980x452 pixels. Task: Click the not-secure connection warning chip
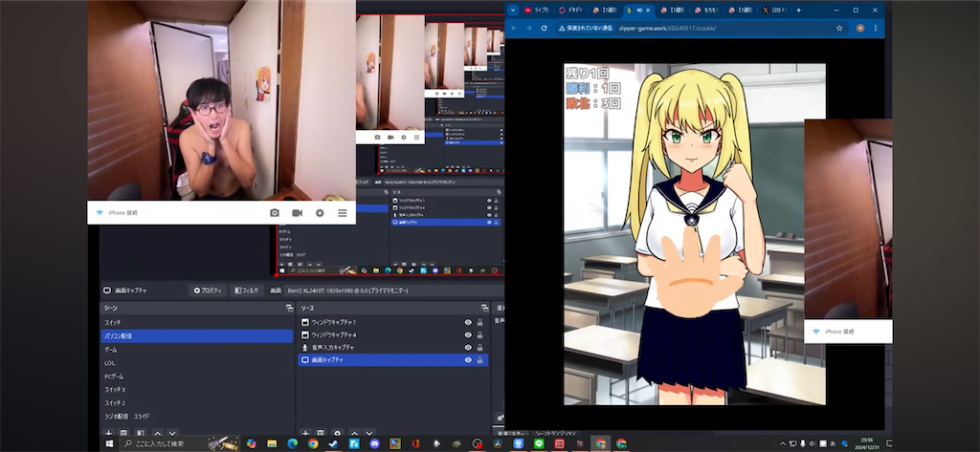click(587, 28)
